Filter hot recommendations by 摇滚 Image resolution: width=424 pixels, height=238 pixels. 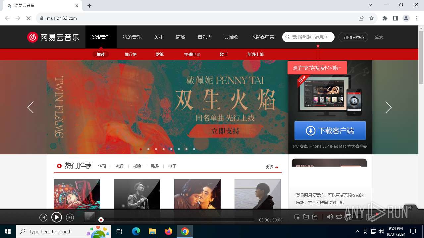point(137,166)
